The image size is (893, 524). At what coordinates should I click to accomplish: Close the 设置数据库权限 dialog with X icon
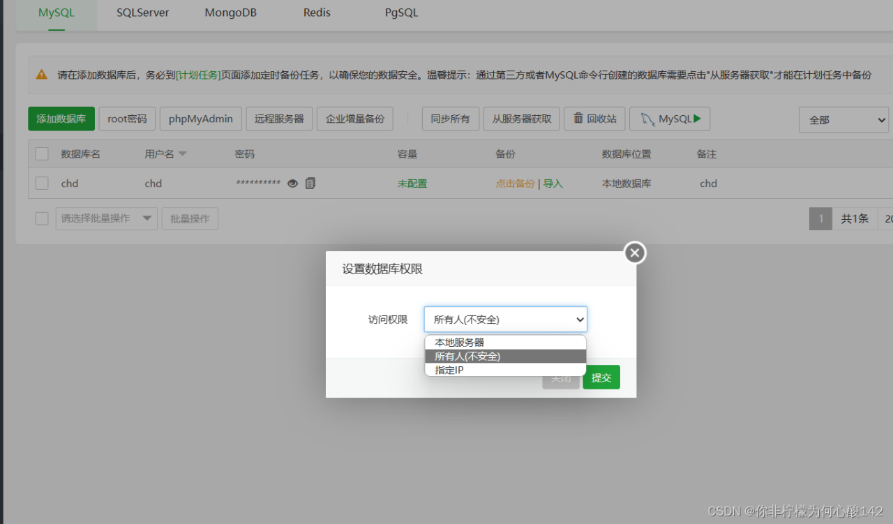[x=634, y=253]
